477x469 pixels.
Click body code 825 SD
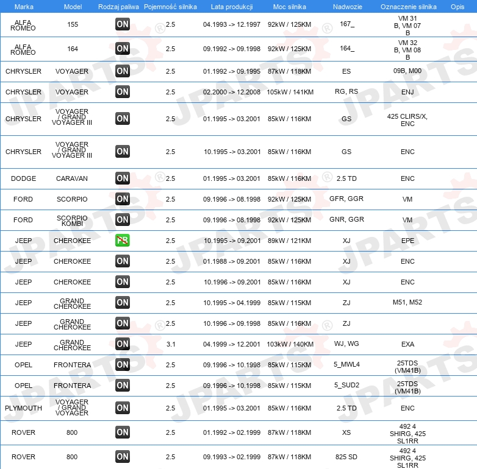point(346,457)
